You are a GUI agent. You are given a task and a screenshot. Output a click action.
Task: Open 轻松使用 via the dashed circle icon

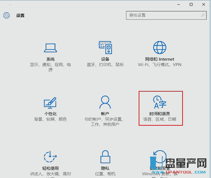[50, 157]
